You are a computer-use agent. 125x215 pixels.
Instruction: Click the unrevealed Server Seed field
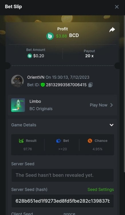(62, 175)
